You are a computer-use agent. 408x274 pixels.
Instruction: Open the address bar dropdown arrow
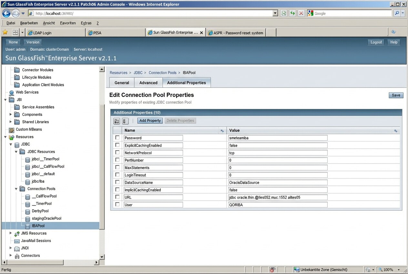275,13
